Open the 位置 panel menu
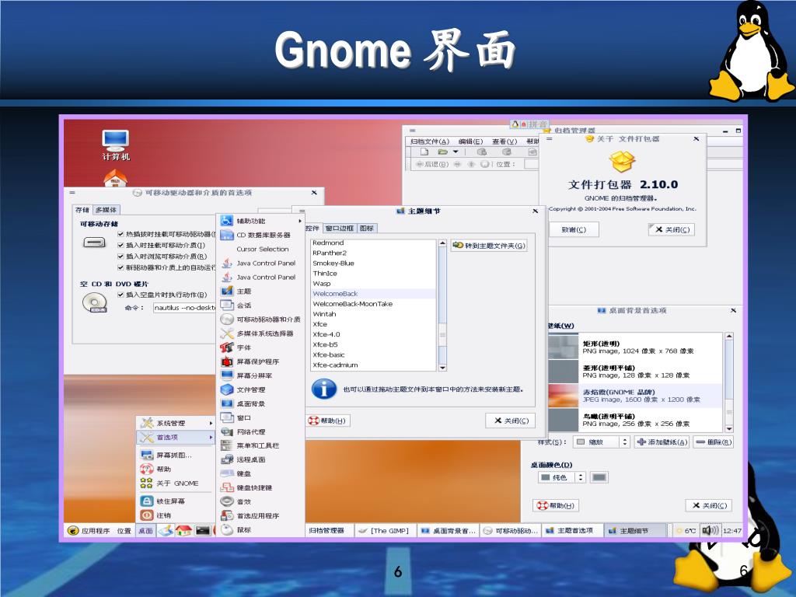Screen dimensions: 796x597 click(x=124, y=530)
